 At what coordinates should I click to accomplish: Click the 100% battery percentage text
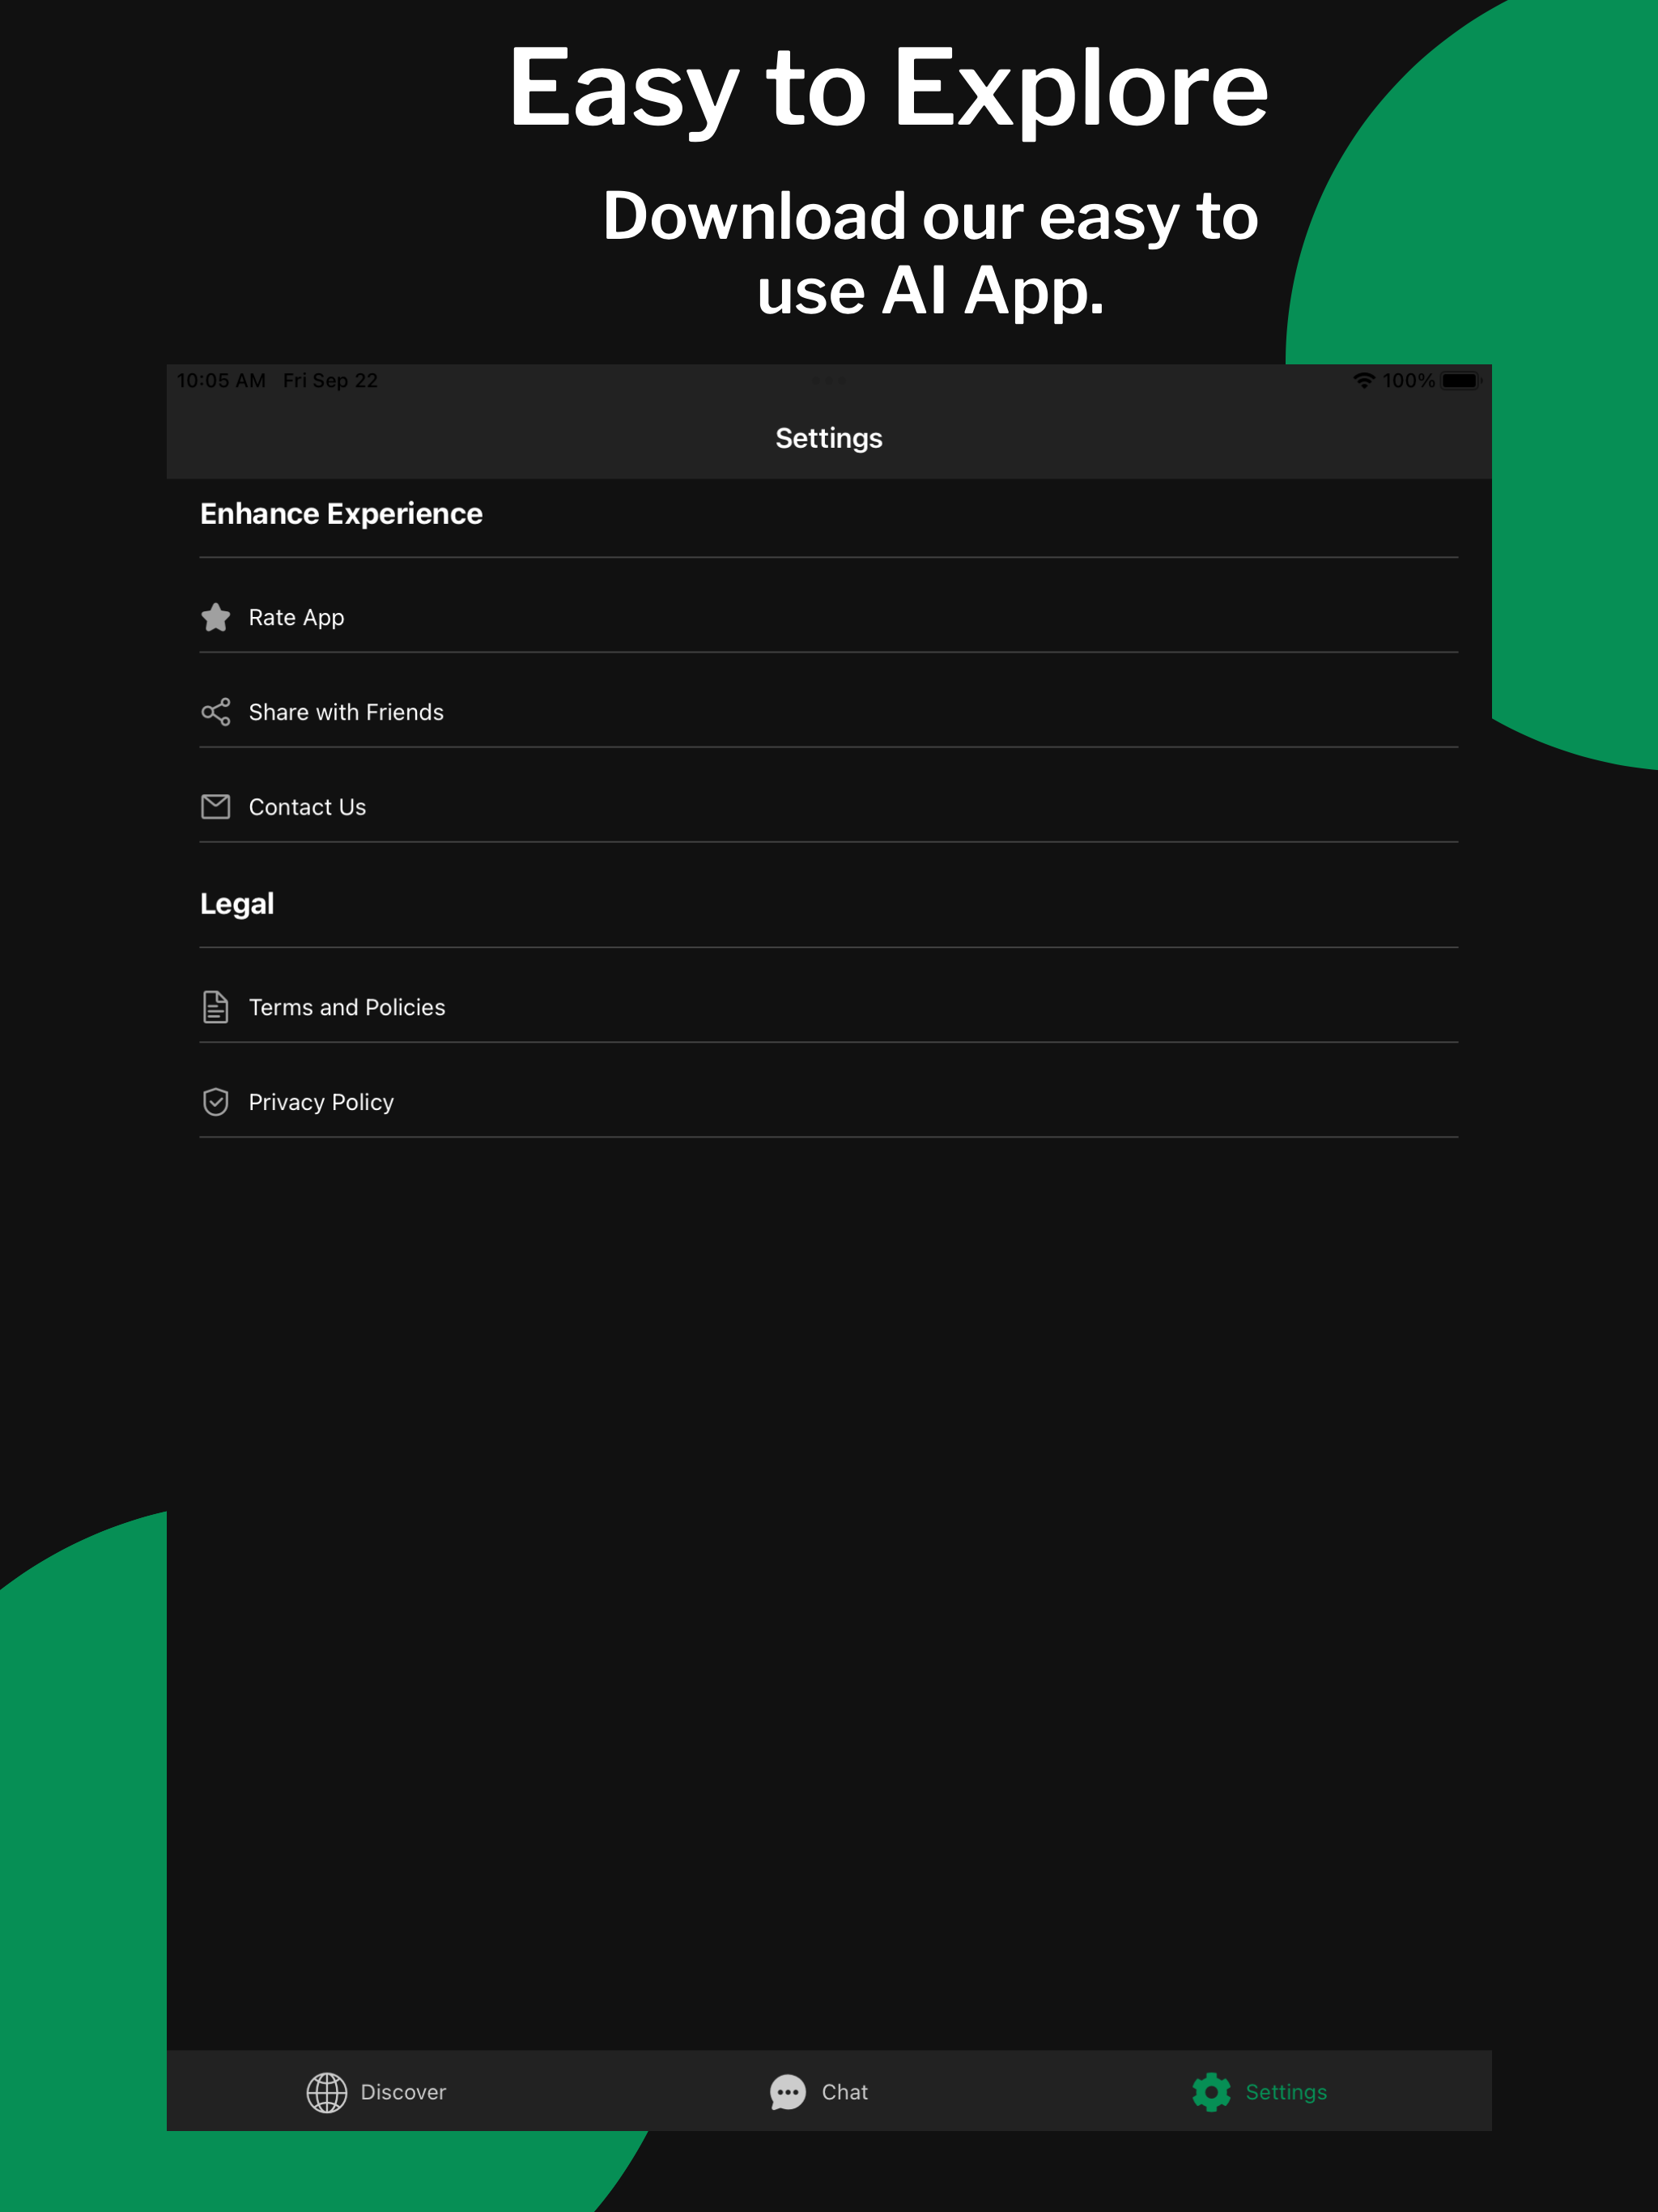(1408, 380)
